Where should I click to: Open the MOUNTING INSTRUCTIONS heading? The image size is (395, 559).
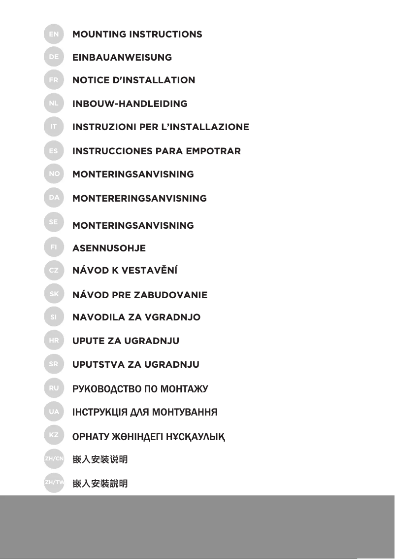[137, 35]
